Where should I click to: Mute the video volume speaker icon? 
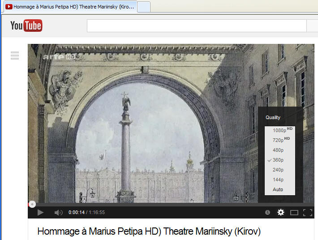click(x=58, y=213)
